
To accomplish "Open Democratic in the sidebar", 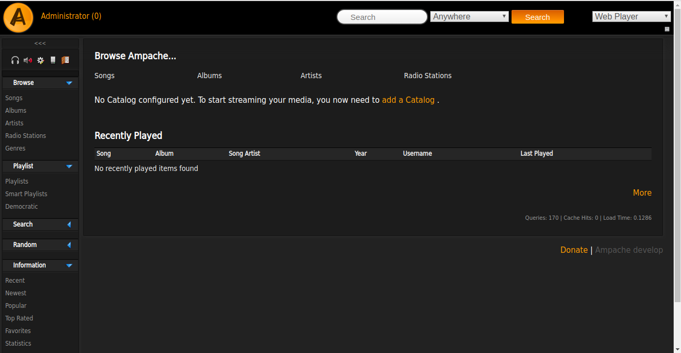I will point(22,207).
